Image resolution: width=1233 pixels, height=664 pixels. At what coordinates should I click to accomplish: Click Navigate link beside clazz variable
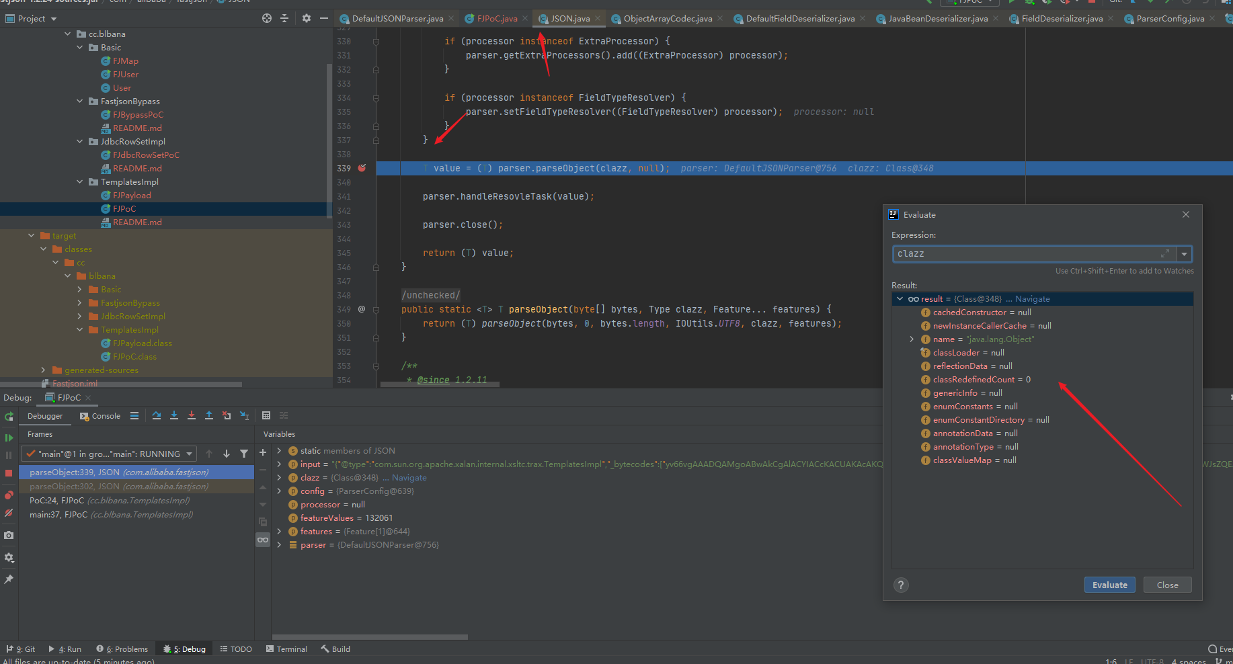coord(409,478)
